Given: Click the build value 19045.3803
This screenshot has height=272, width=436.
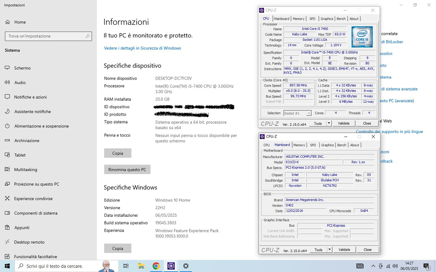Looking at the screenshot, I should (x=166, y=223).
